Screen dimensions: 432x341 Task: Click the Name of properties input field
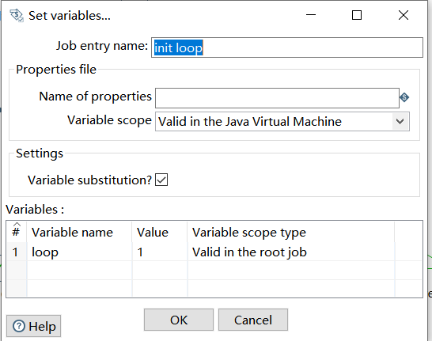277,98
